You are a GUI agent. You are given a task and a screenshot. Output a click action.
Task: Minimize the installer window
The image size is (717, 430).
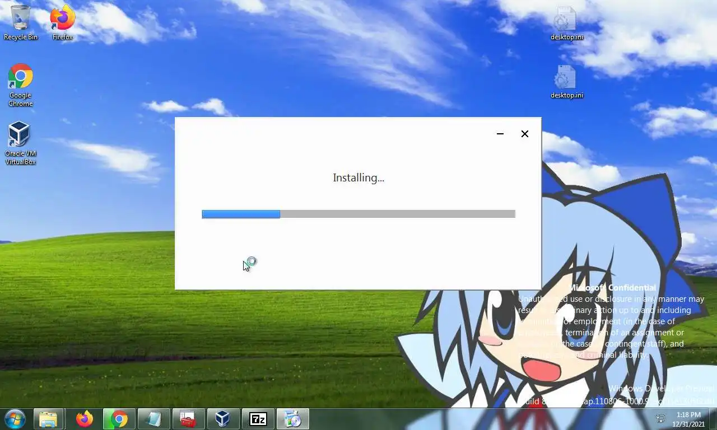coord(500,134)
